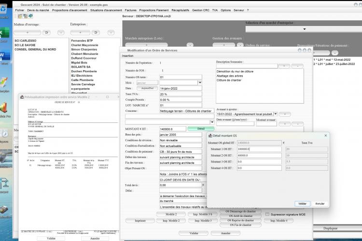This screenshot has width=362, height=241.
Task: Close the Détail montant OS dialog
Action: pos(325,135)
